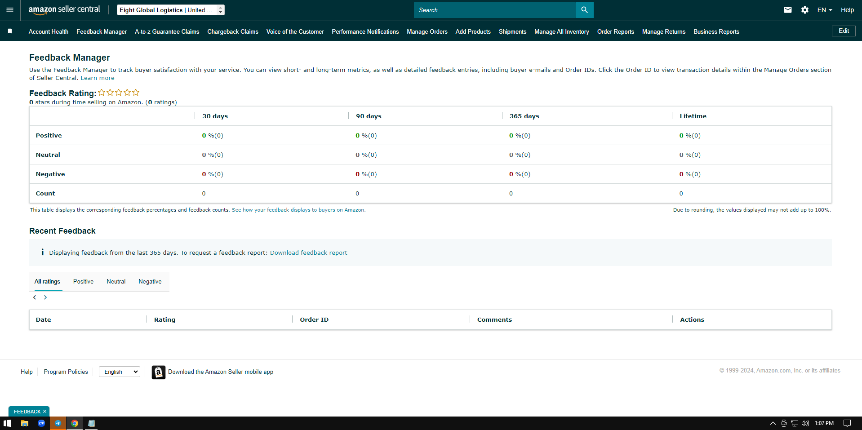This screenshot has width=862, height=430.
Task: Open Shipments from the favorites bar
Action: point(512,31)
